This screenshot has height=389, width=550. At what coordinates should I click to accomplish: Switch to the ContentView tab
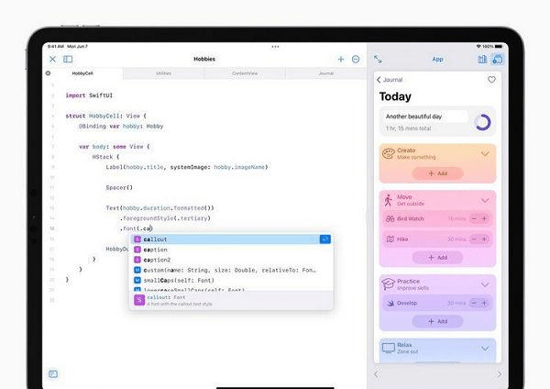point(245,73)
